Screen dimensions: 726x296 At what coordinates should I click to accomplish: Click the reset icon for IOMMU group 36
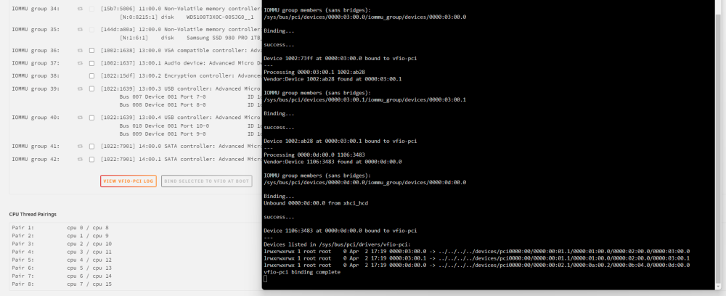[x=80, y=50]
